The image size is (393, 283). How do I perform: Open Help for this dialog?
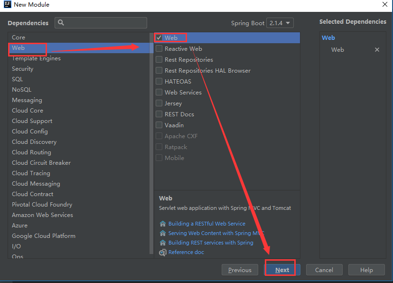366,270
